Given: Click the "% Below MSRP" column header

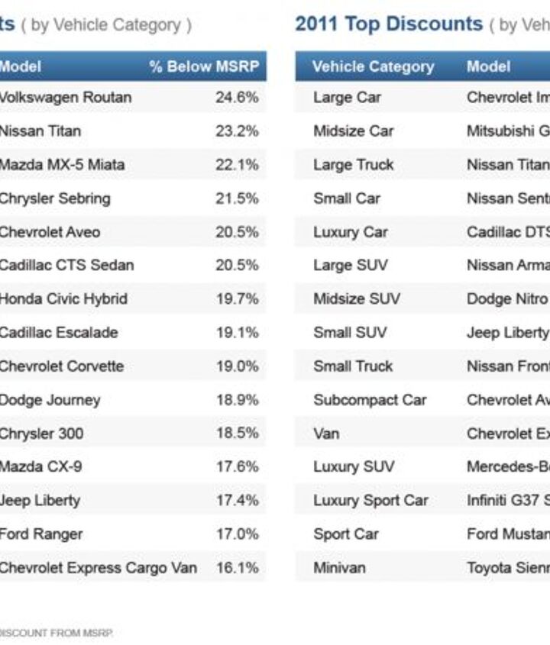Looking at the screenshot, I should coord(204,66).
